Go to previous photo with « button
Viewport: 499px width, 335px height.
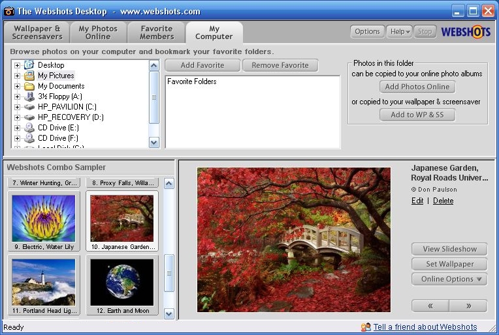(430, 306)
